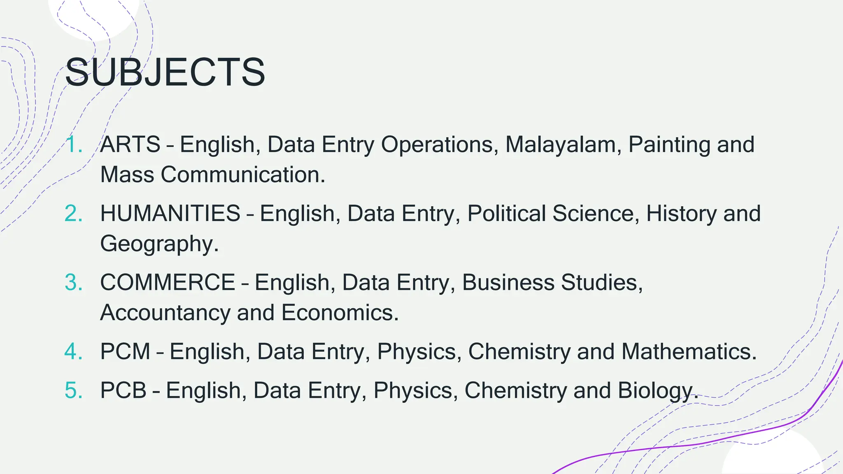Click list number 5 beside PCB
The width and height of the screenshot is (843, 474).
[74, 391]
